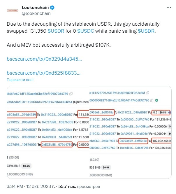
Task: Click the $USDC cashtag
Action: pos(86,31)
